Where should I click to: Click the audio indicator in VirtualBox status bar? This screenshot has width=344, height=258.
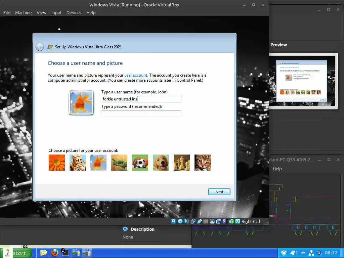click(186, 221)
